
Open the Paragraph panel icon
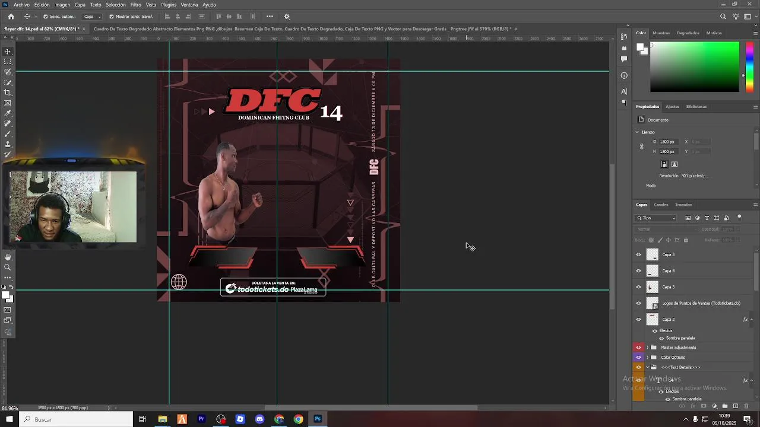624,103
